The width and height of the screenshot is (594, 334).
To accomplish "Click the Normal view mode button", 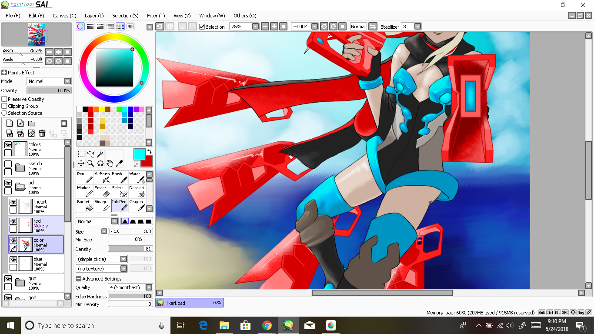I will coord(358,27).
